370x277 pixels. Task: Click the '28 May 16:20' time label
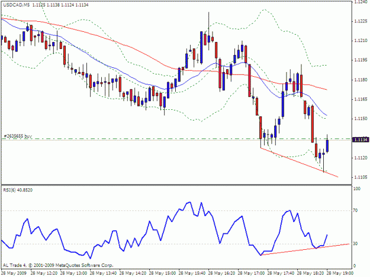coord(221,273)
